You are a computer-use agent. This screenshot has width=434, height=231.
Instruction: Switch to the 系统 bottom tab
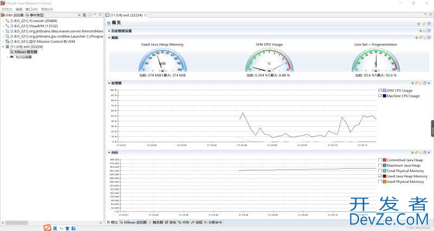171,222
